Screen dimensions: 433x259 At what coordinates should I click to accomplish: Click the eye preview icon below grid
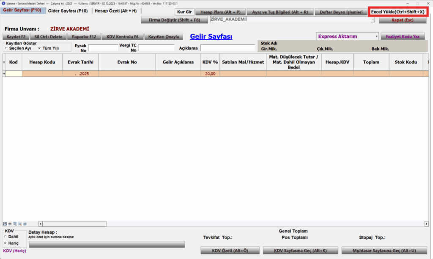pyautogui.click(x=10, y=224)
